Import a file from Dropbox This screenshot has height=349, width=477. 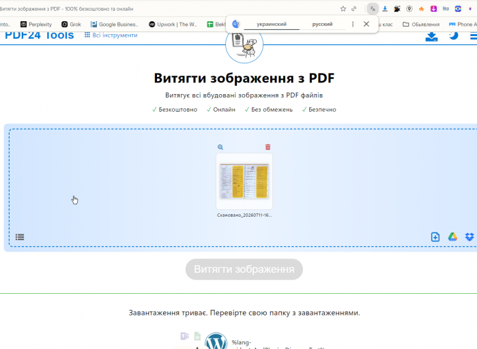[469, 237]
